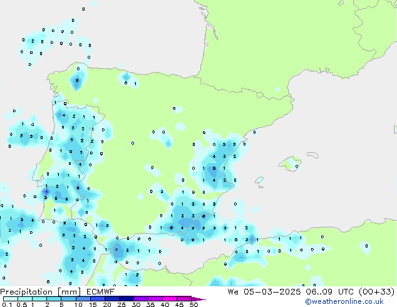Click the 'We' weekday abbreviation
The width and height of the screenshot is (397, 307).
coord(233,292)
